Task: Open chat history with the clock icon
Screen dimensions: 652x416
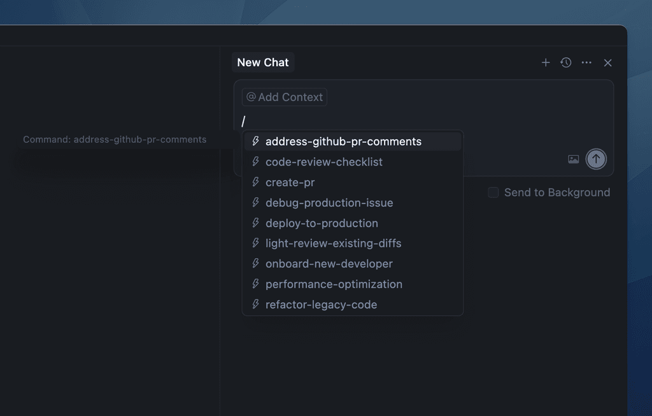Action: (x=565, y=62)
